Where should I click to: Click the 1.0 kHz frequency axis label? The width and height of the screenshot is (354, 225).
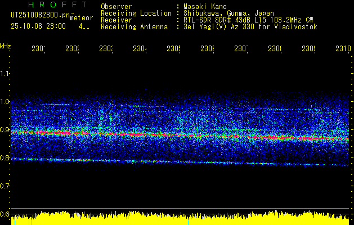pos(5,102)
